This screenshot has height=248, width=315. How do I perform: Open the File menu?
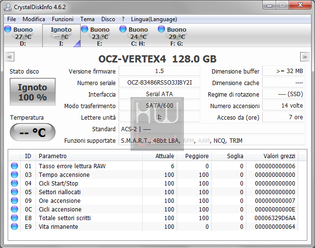[12, 19]
